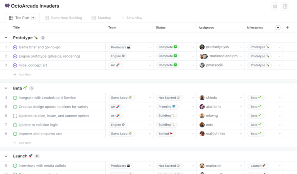Image resolution: width=297 pixels, height=174 pixels.
Task: Click status icon for Initial concept art
Action: pyautogui.click(x=15, y=65)
